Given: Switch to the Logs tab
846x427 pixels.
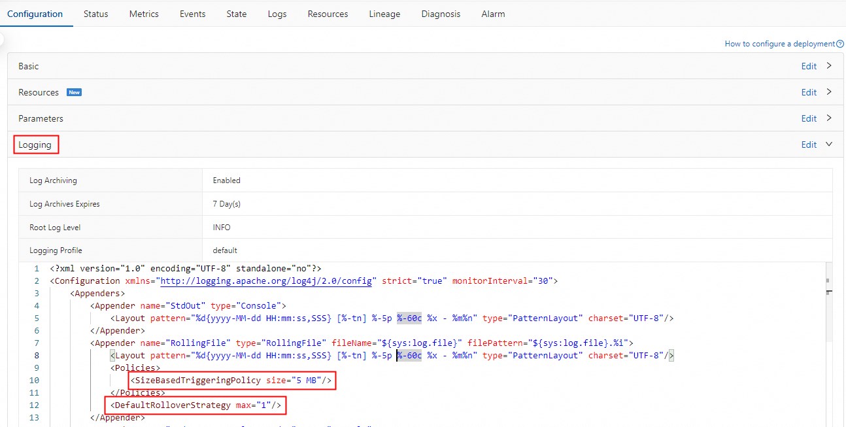Looking at the screenshot, I should point(277,14).
